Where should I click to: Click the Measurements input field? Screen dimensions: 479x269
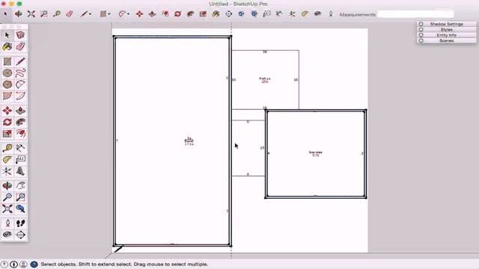415,14
